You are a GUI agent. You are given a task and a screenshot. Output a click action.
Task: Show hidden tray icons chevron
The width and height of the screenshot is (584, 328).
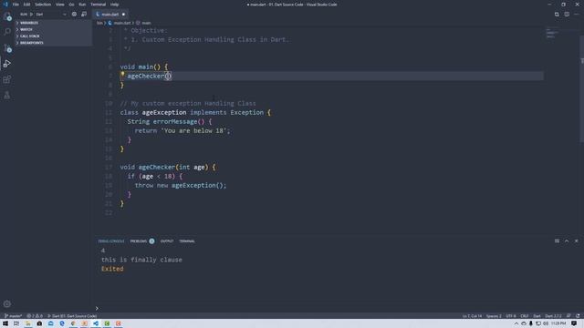[x=516, y=324]
